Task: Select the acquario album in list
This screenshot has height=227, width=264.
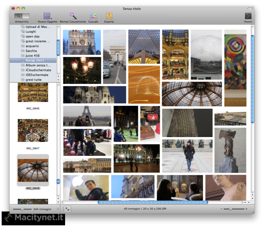Action: pyautogui.click(x=32, y=46)
